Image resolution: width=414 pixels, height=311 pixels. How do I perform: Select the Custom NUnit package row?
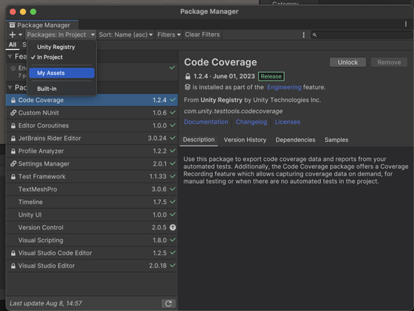pyautogui.click(x=92, y=113)
